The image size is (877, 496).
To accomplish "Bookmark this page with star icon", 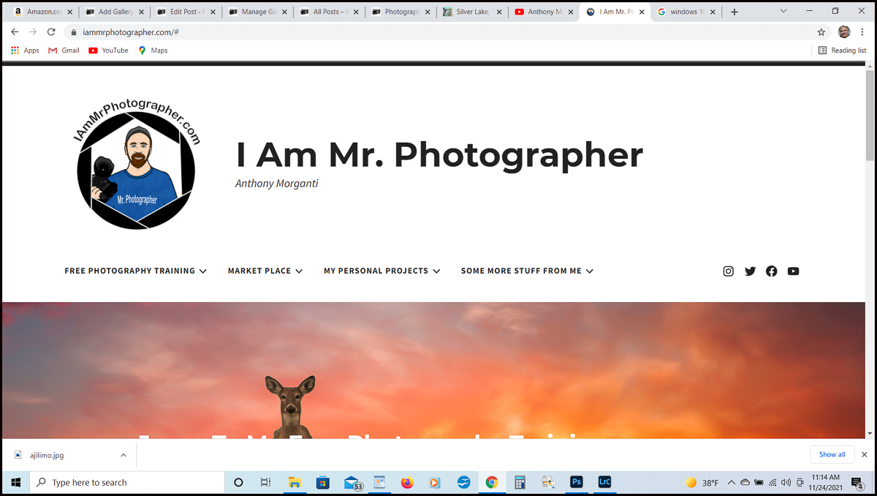I will 821,32.
